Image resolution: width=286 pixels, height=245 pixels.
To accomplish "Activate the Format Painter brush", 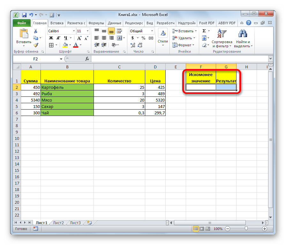I will (36, 45).
